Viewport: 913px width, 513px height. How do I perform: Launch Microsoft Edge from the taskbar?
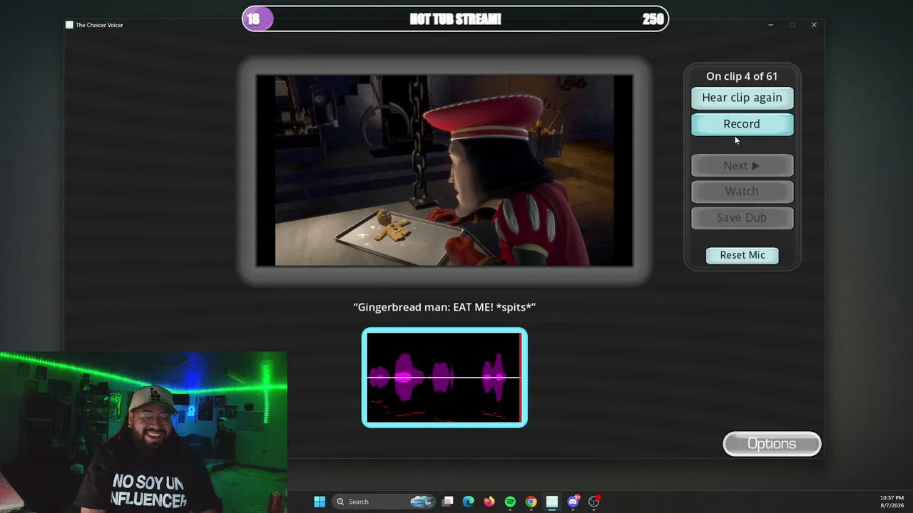point(468,502)
